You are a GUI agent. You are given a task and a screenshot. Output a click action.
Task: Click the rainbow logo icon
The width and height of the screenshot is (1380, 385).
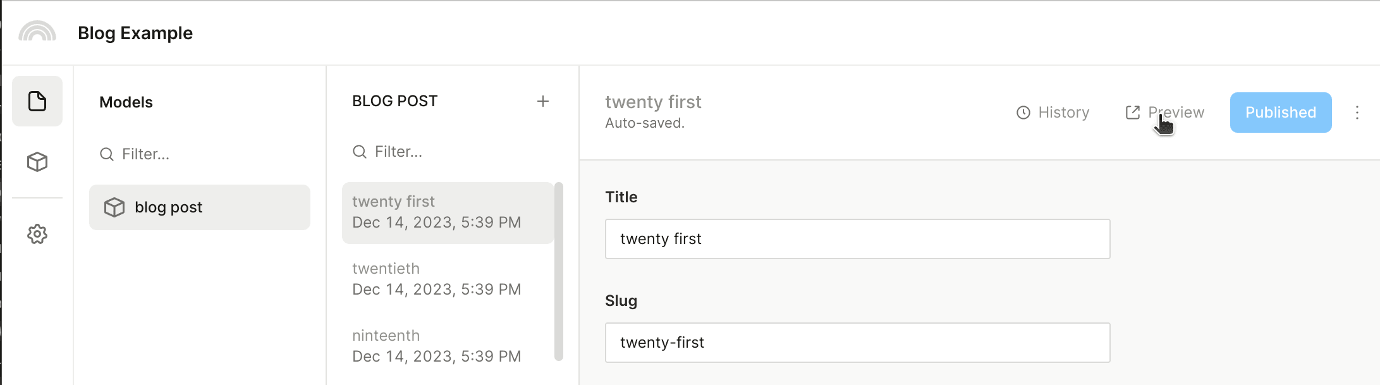37,32
